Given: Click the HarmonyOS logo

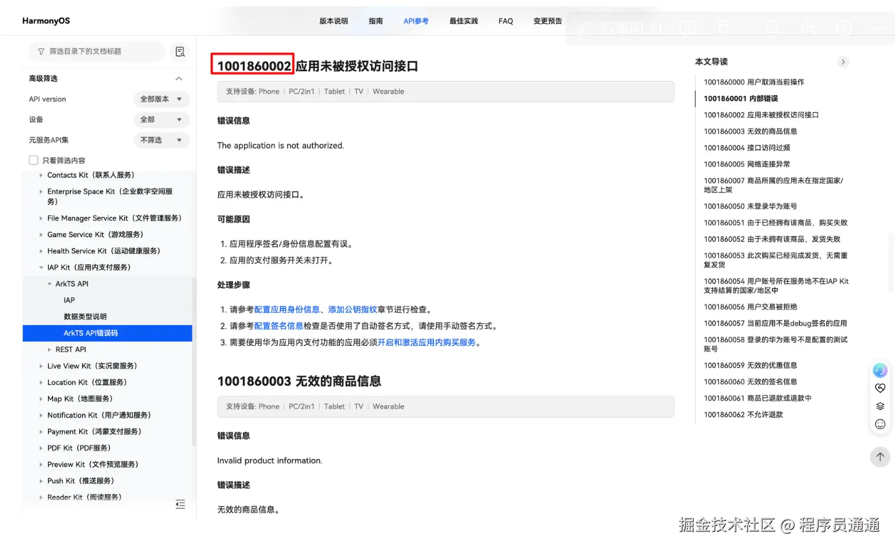Looking at the screenshot, I should pyautogui.click(x=46, y=21).
